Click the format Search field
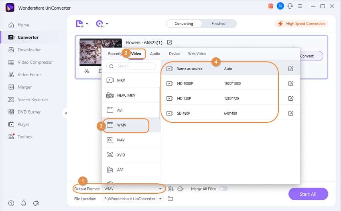Image resolution: width=341 pixels, height=211 pixels. tap(131, 66)
